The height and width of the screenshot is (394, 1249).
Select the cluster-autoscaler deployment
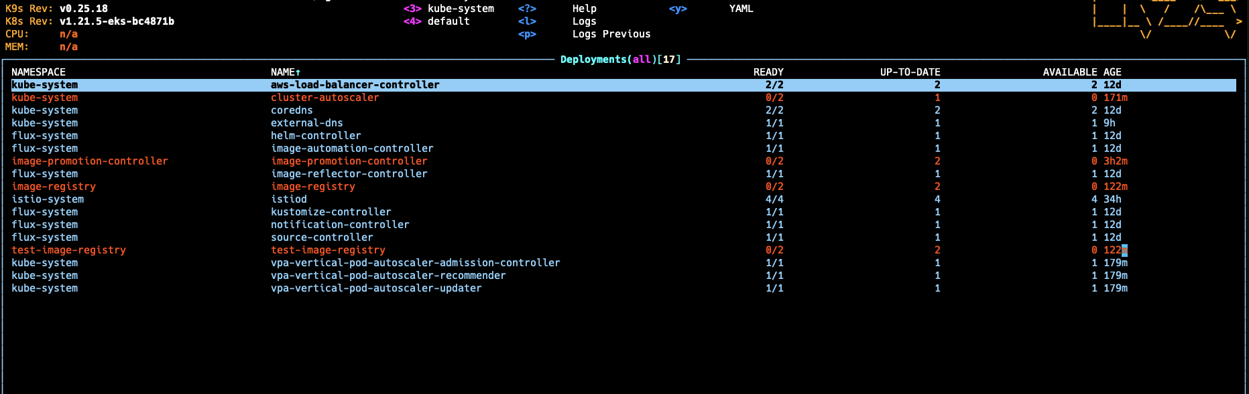[324, 98]
